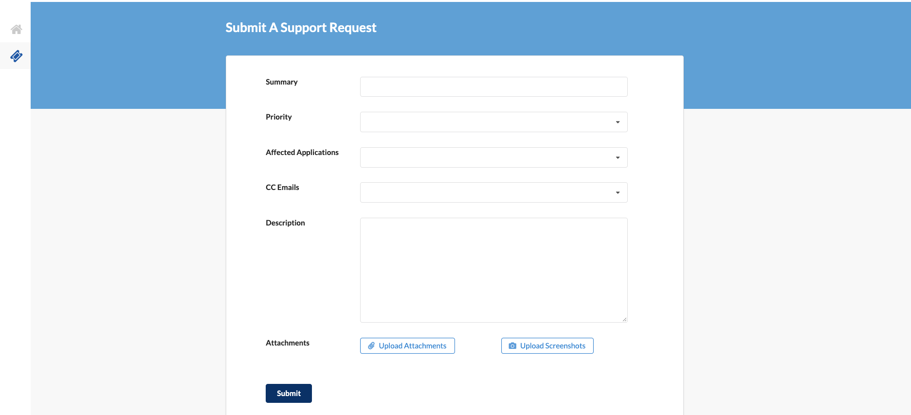911x415 pixels.
Task: Go to the Home page icon
Action: click(x=16, y=29)
